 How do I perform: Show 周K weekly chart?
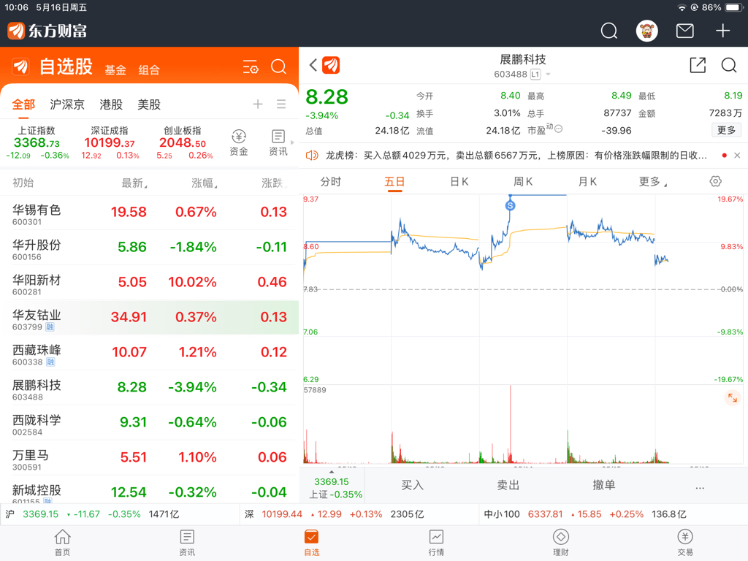[x=523, y=181]
